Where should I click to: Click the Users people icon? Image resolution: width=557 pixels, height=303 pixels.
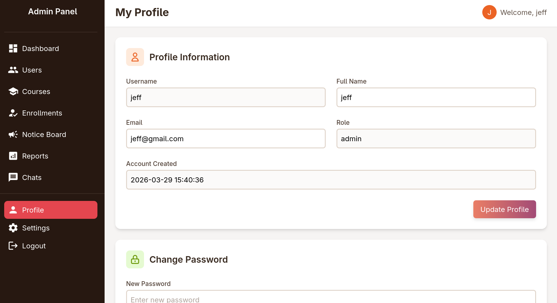(13, 70)
